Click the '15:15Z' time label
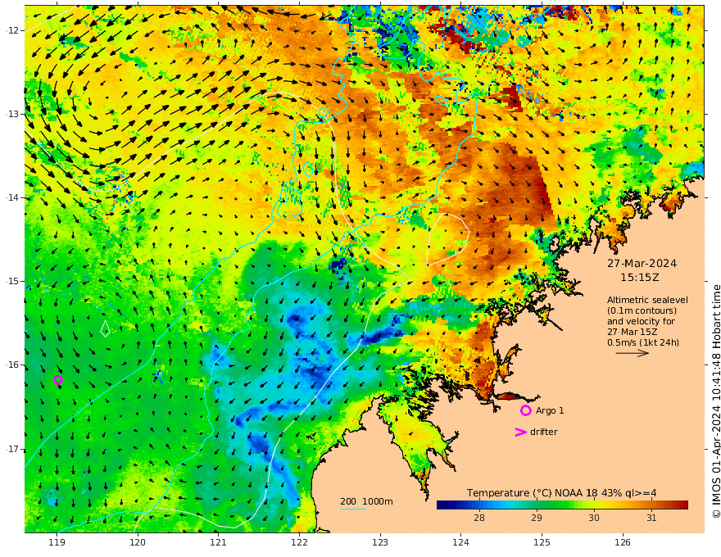721x557 pixels. [640, 278]
